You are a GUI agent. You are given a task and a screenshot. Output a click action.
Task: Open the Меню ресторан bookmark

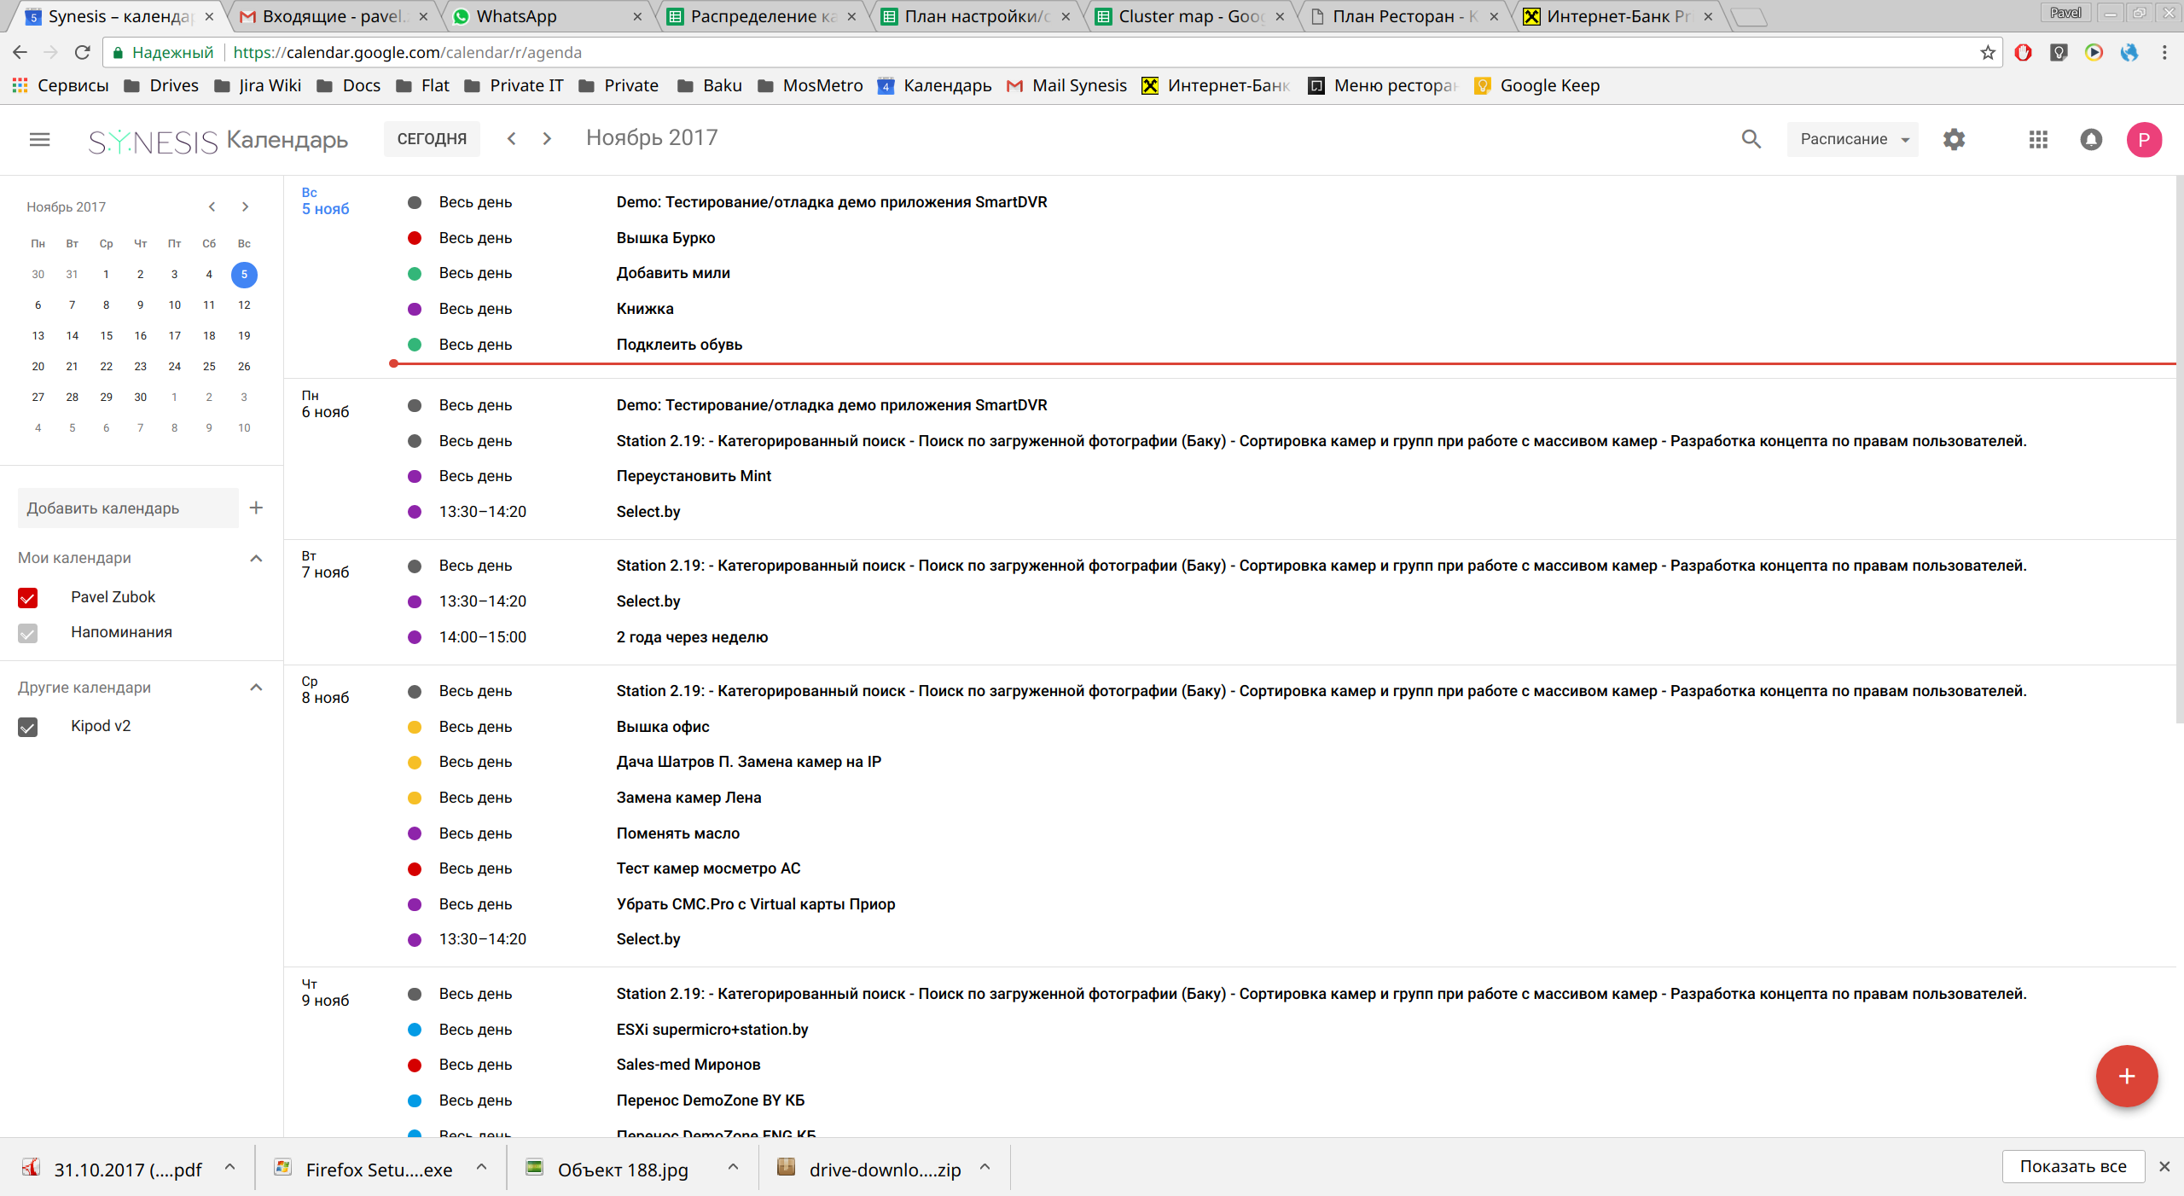tap(1383, 85)
